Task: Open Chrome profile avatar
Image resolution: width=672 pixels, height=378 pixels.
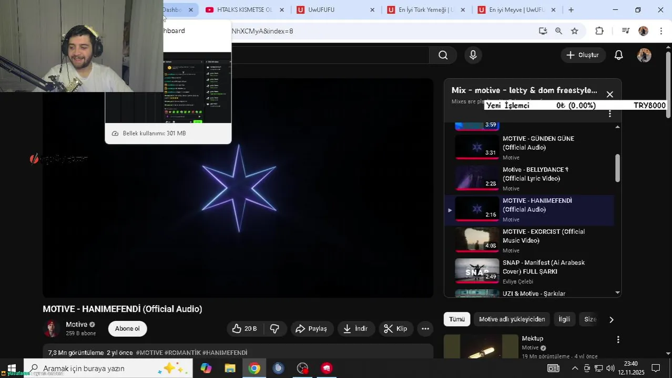Action: (x=644, y=31)
